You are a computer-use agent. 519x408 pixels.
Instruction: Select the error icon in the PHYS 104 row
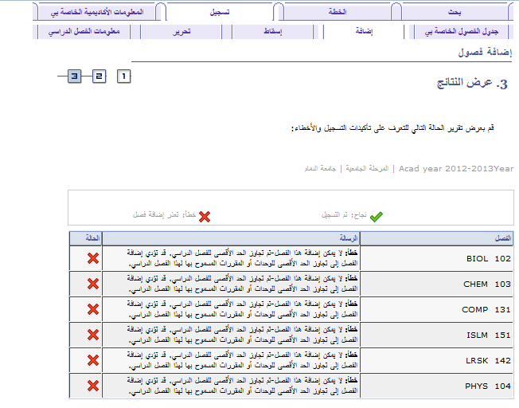click(92, 386)
